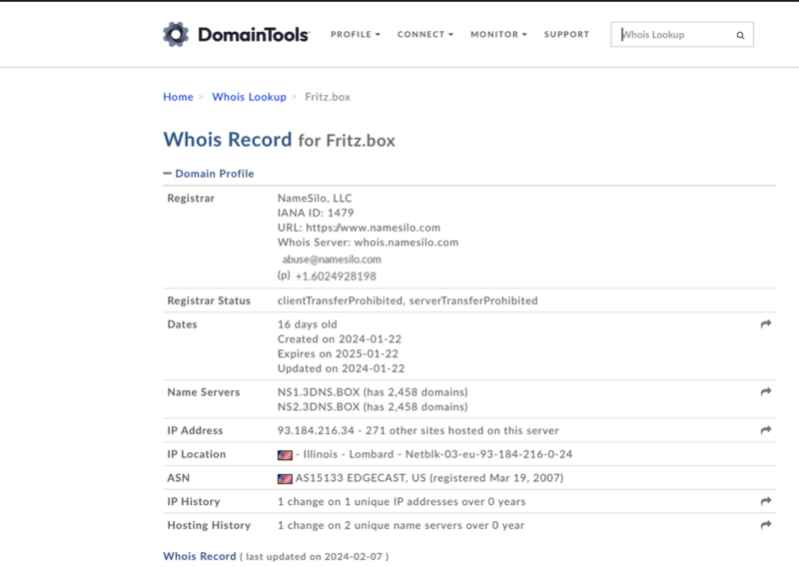
Task: Click the US flag beside AS15133 EDGECAST
Action: (284, 478)
